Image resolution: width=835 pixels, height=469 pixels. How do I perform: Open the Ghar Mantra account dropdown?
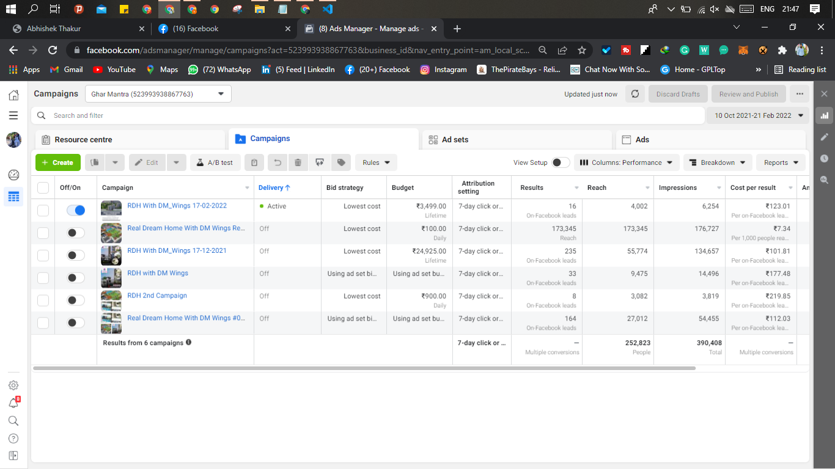point(158,94)
